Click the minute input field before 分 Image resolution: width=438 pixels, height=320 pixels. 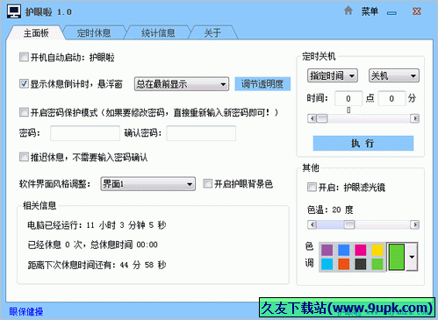coord(391,98)
